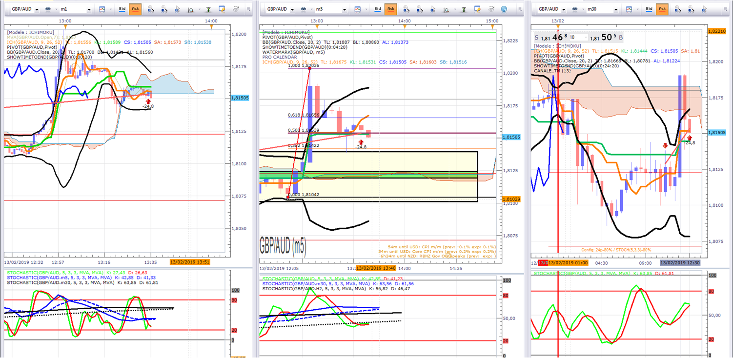The width and height of the screenshot is (733, 358).
Task: Open chart properties in m1 chart toolbar
Action: pos(222,9)
